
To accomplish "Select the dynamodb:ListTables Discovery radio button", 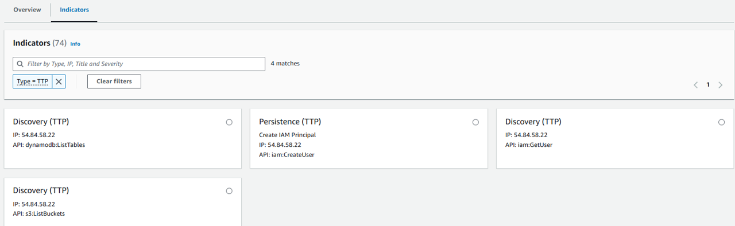I will coord(229,122).
